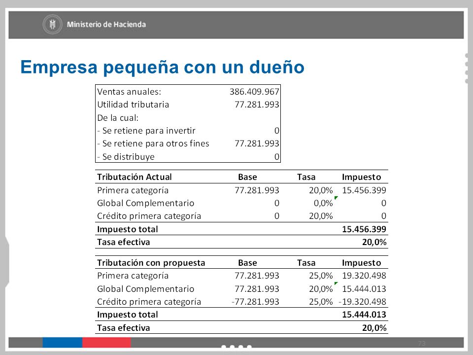Screen dimensions: 473x355
Task: Click the green comment marker beside 0,0%
Action: click(336, 198)
